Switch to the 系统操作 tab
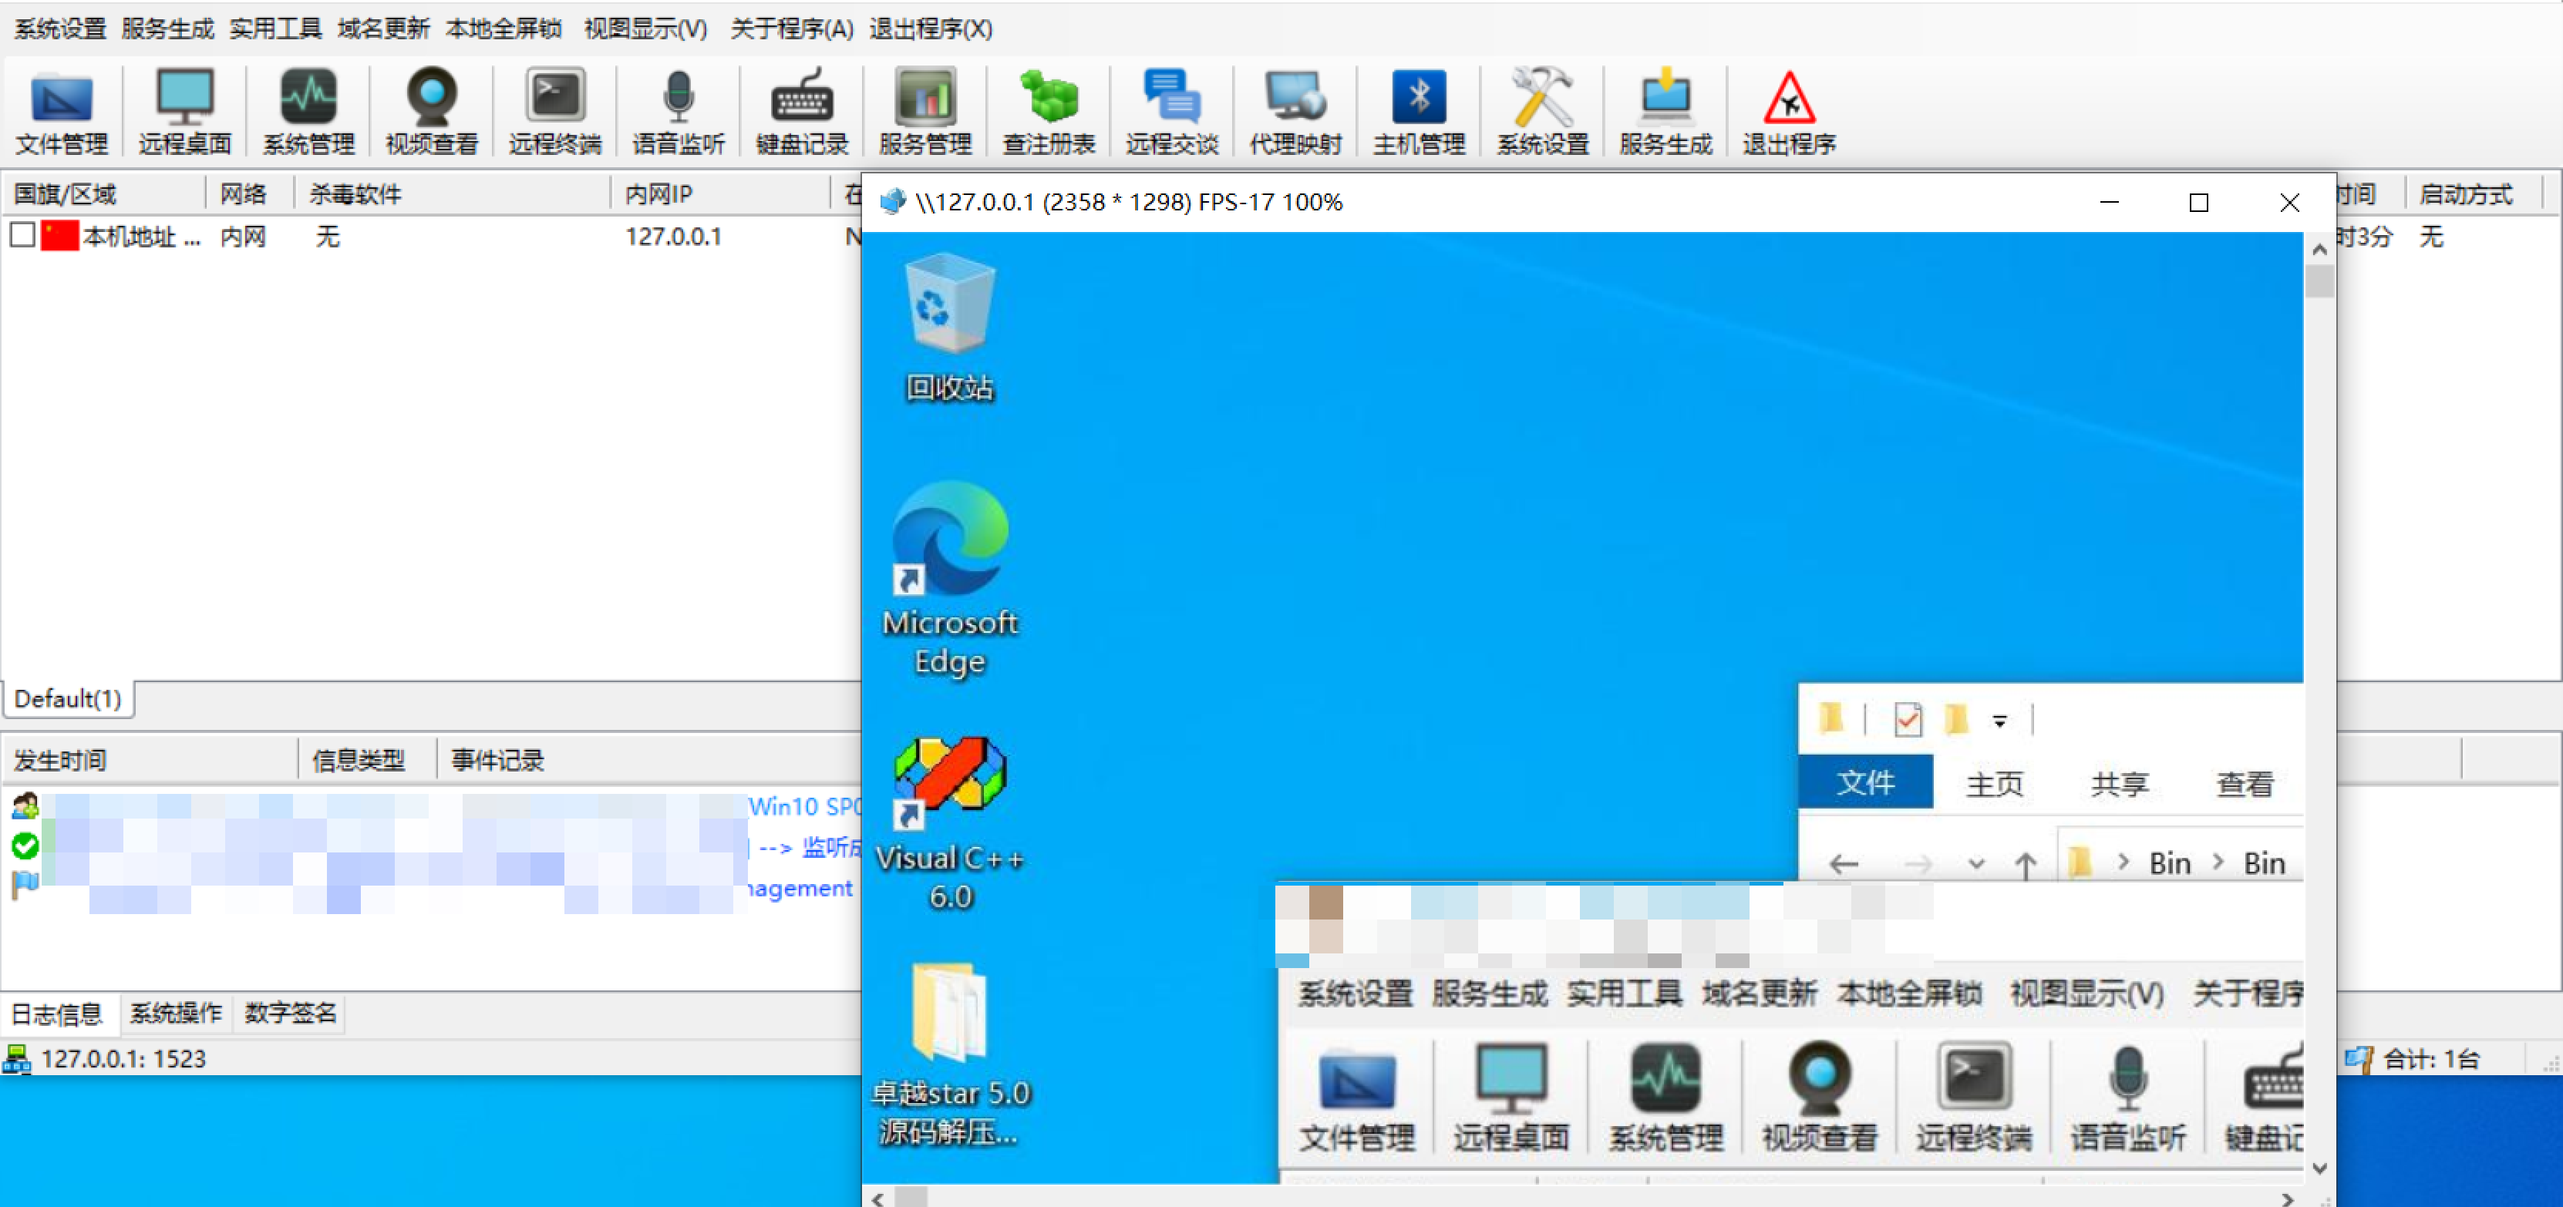This screenshot has width=2563, height=1207. tap(175, 1012)
